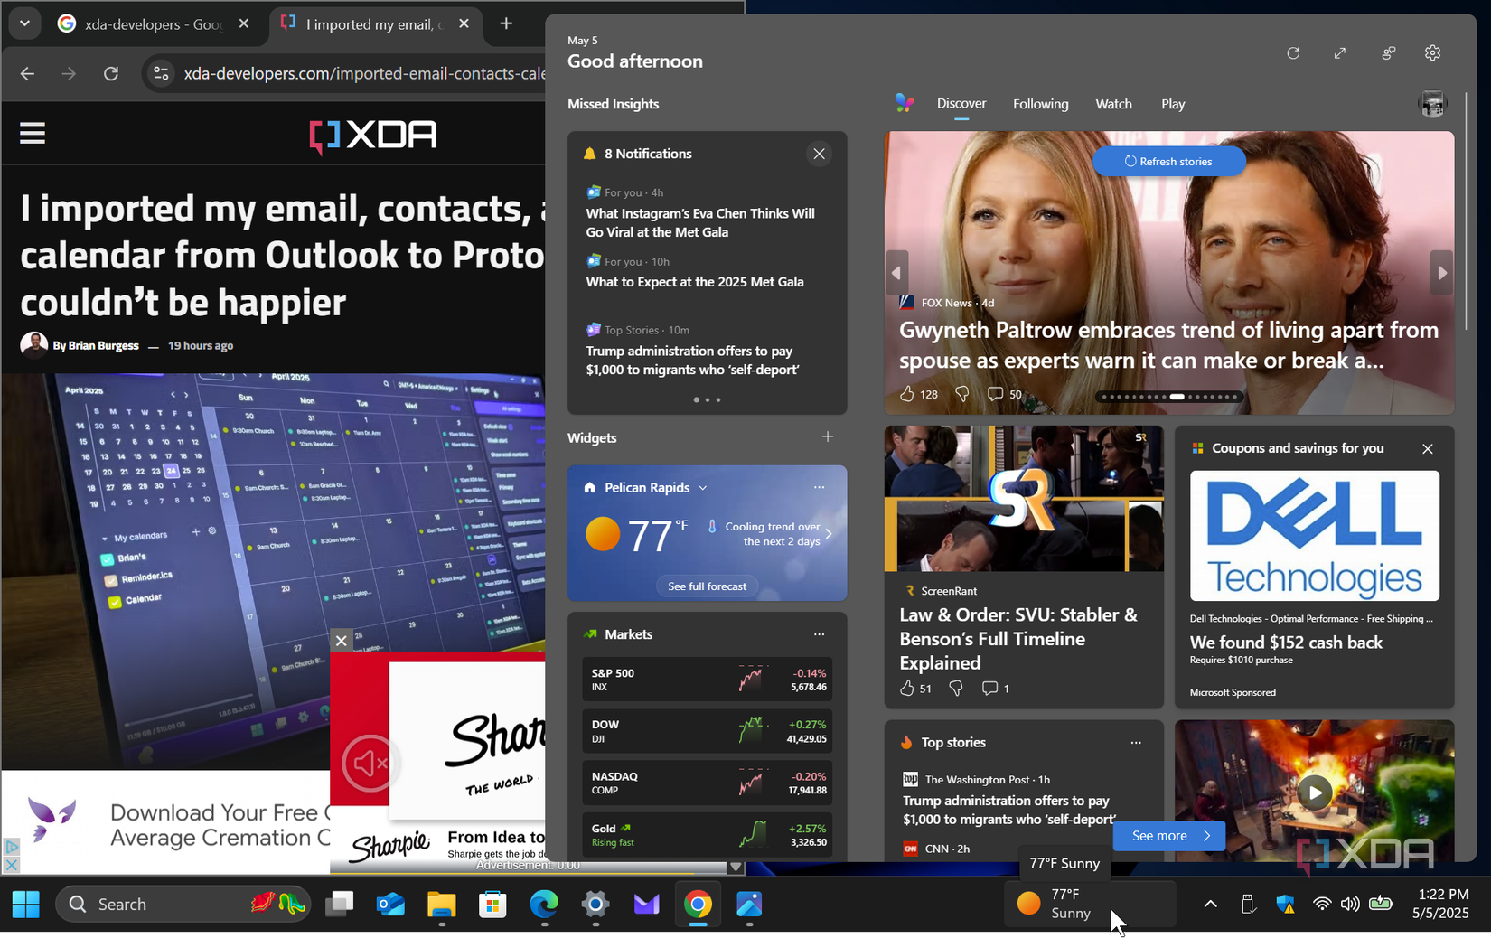Select the weather sun icon in Pelican Rapids widget
The width and height of the screenshot is (1491, 938).
point(602,534)
